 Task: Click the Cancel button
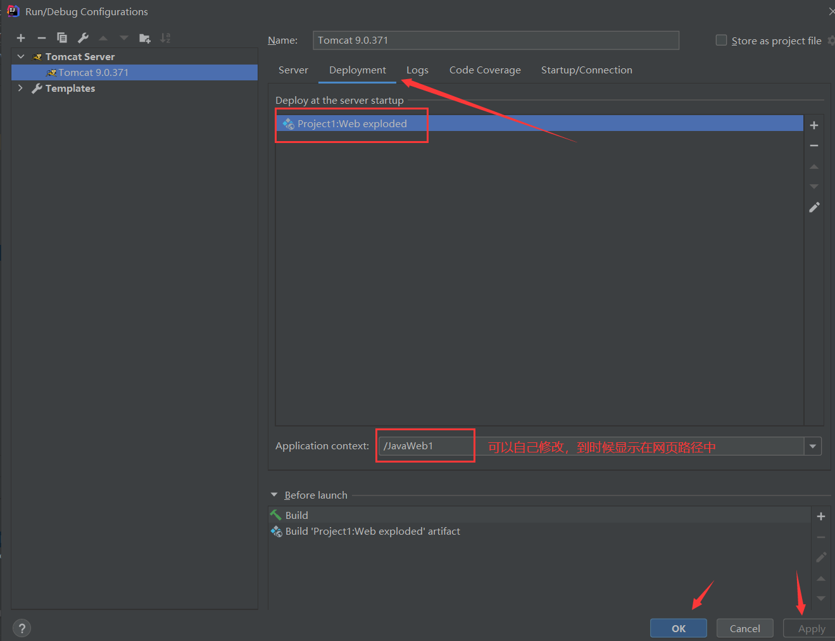[745, 628]
